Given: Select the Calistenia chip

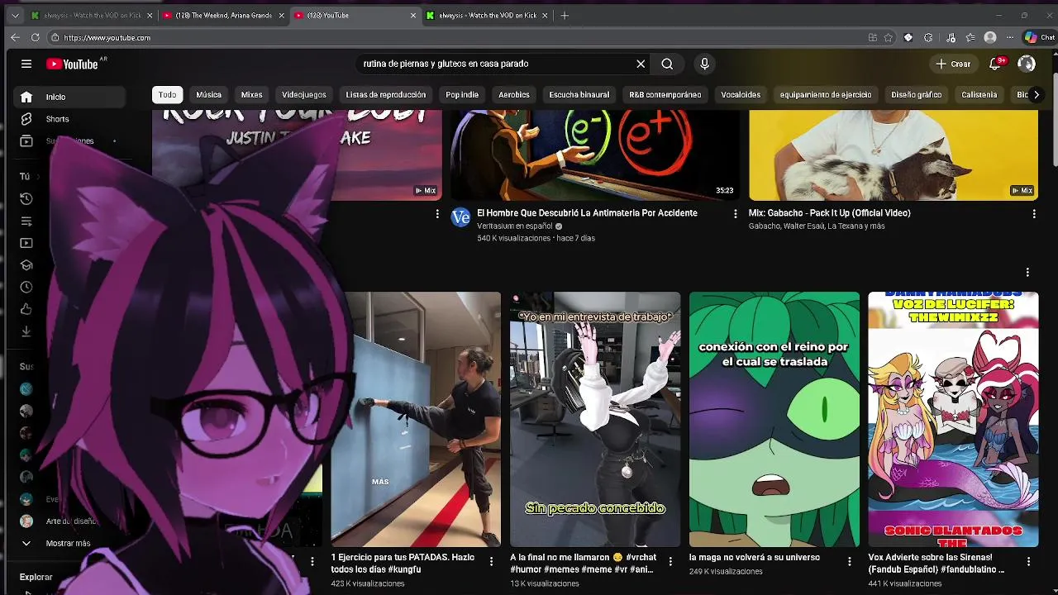Looking at the screenshot, I should 979,94.
